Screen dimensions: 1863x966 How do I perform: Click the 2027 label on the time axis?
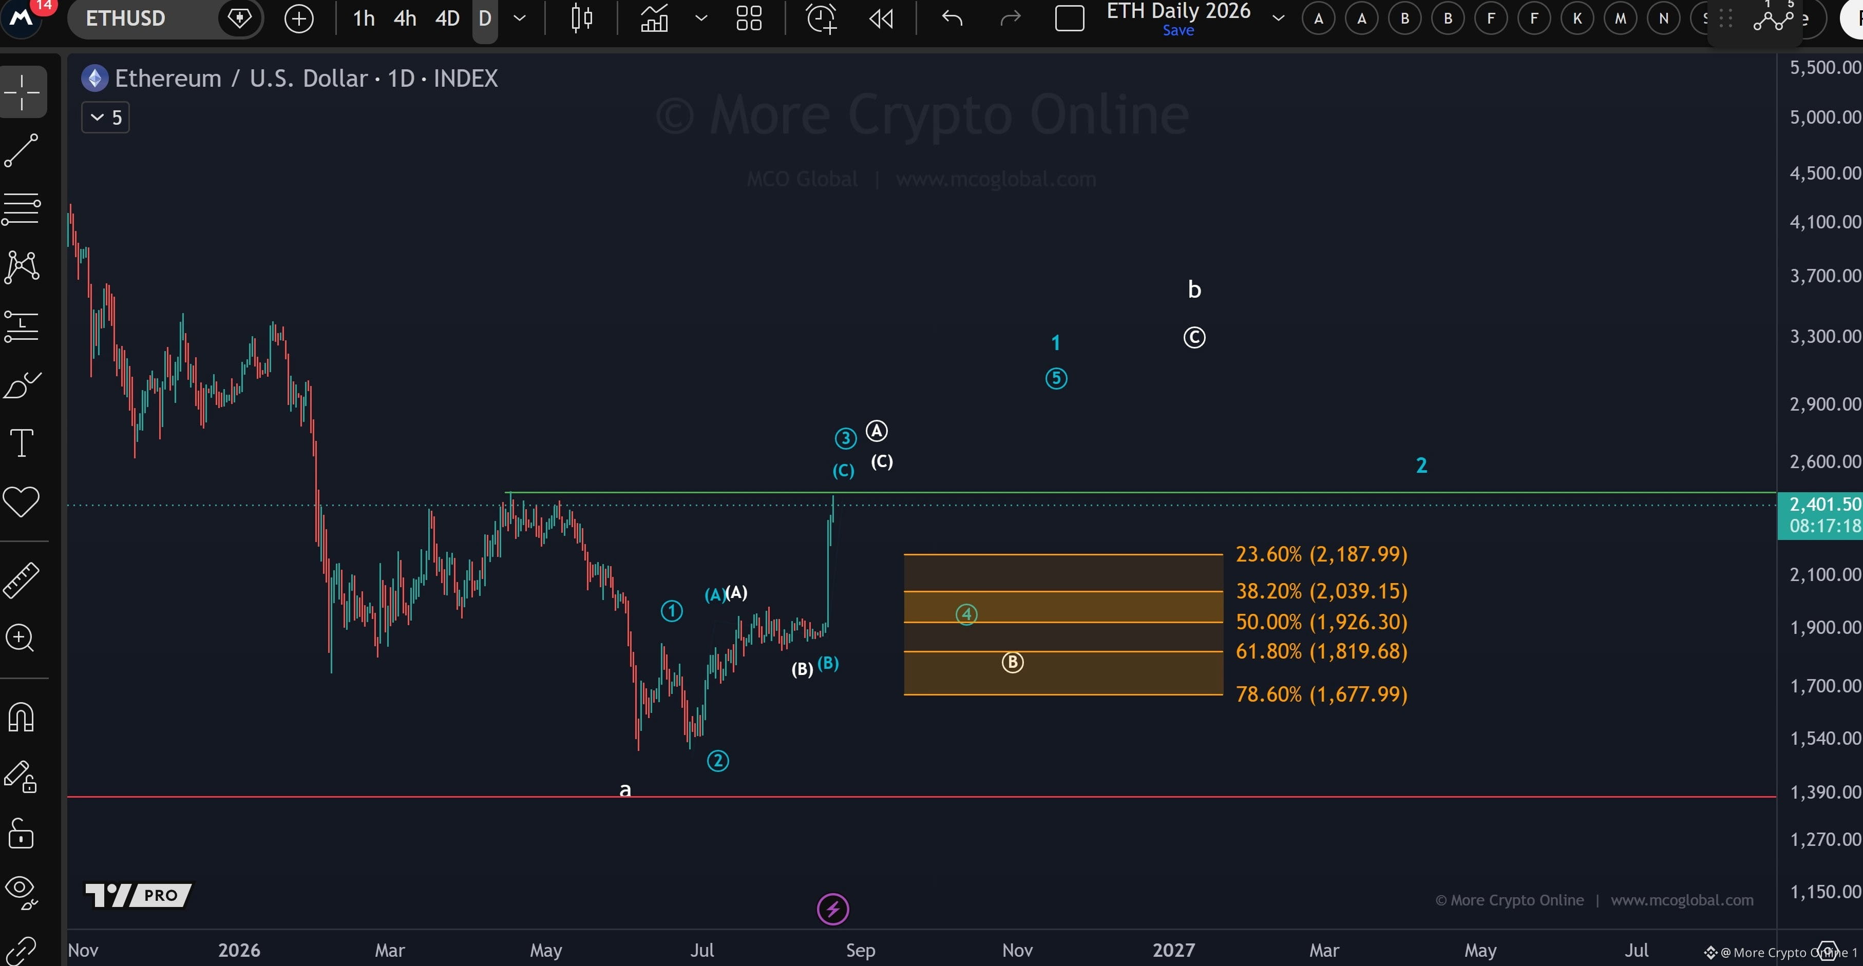point(1174,950)
